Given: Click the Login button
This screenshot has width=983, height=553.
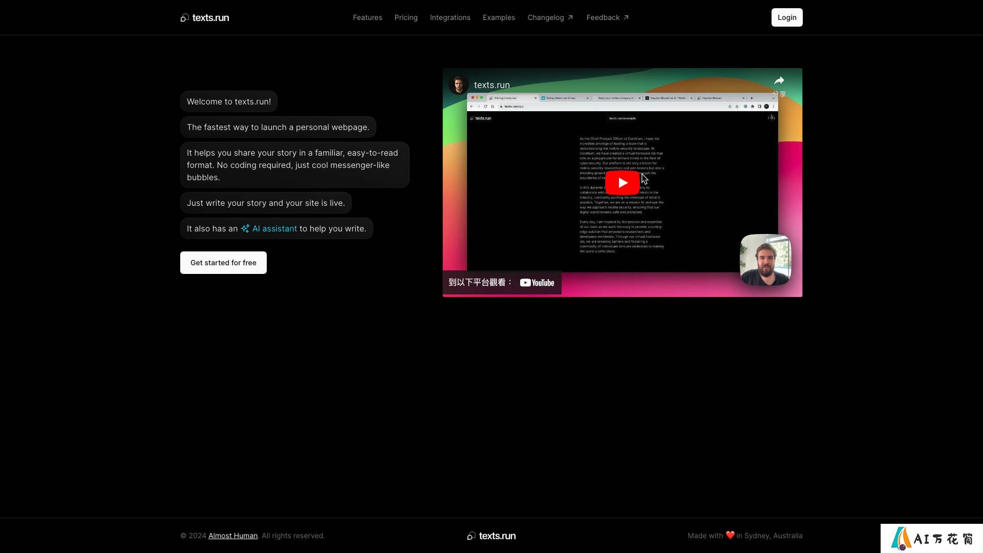Looking at the screenshot, I should click(x=787, y=17).
